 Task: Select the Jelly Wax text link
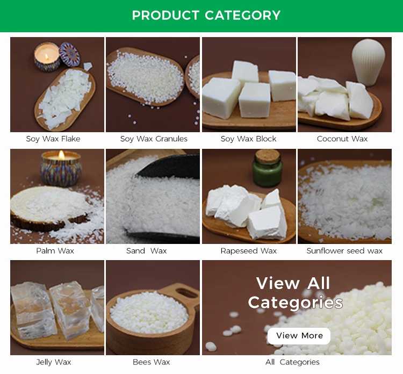(x=53, y=362)
